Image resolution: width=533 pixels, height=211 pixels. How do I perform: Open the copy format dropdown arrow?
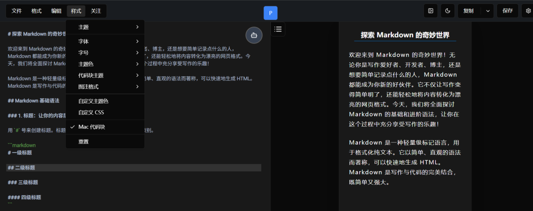488,11
